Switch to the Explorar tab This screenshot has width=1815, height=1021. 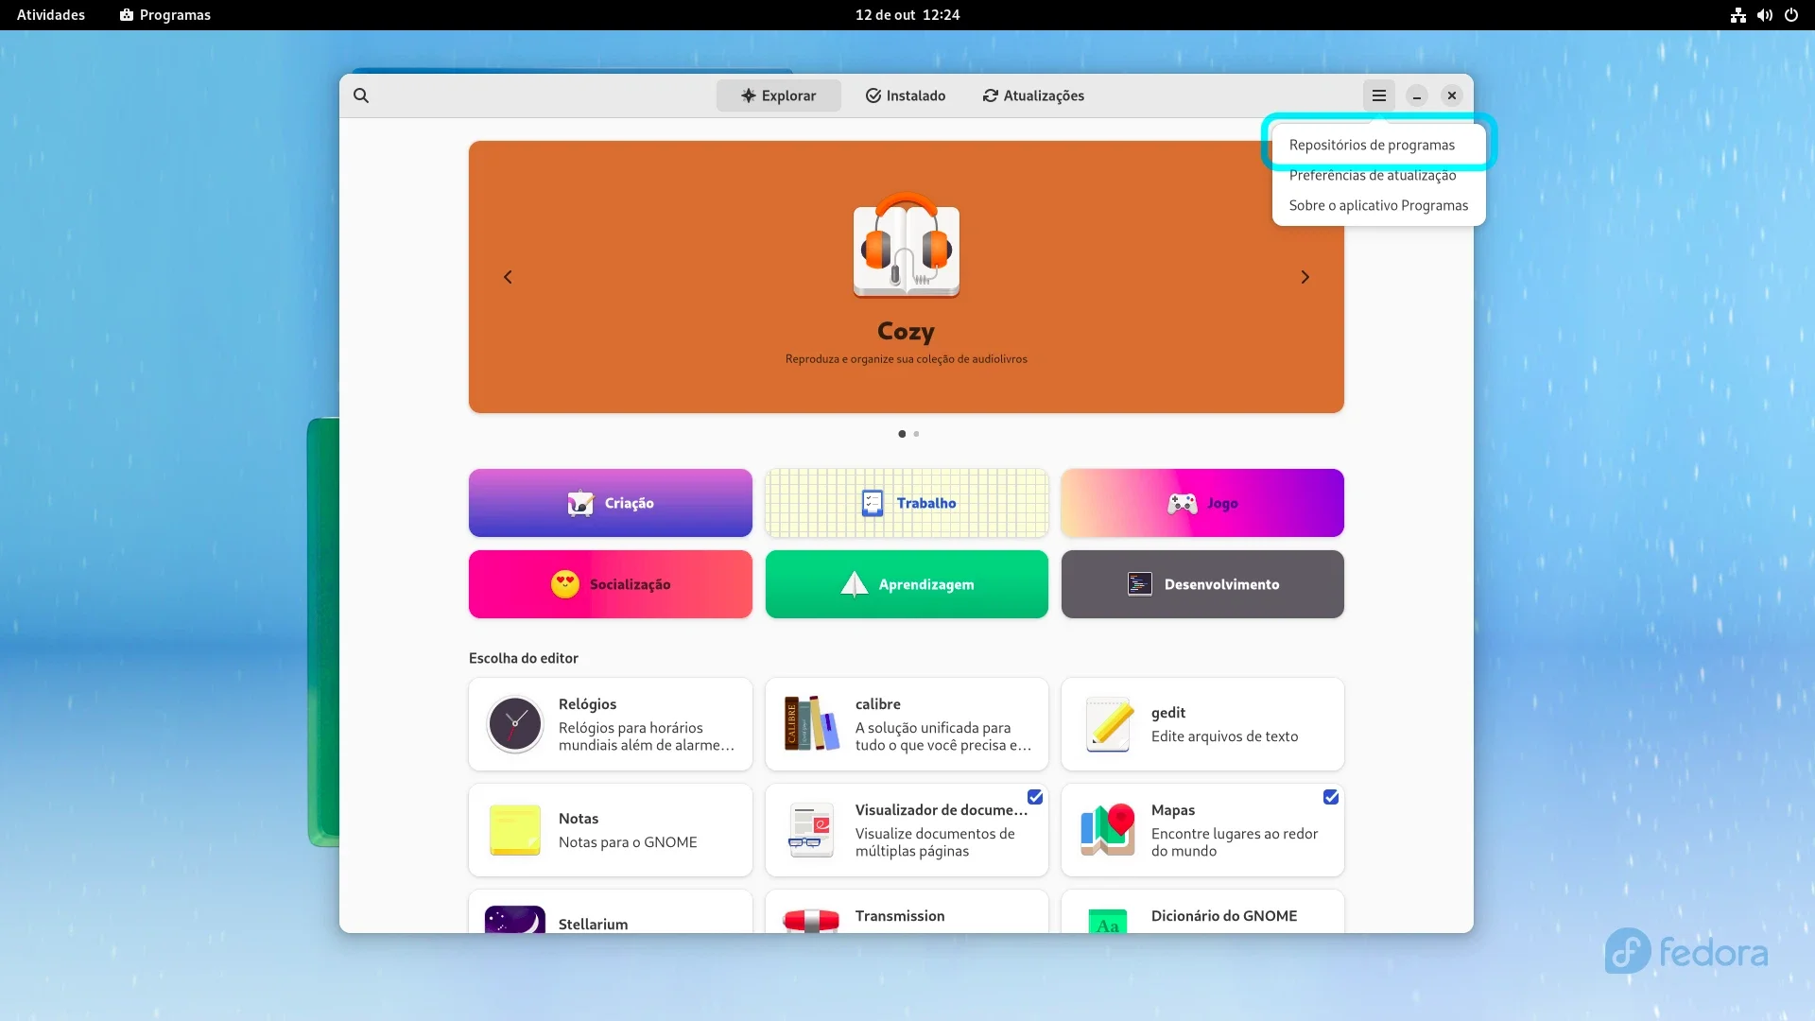pyautogui.click(x=778, y=95)
